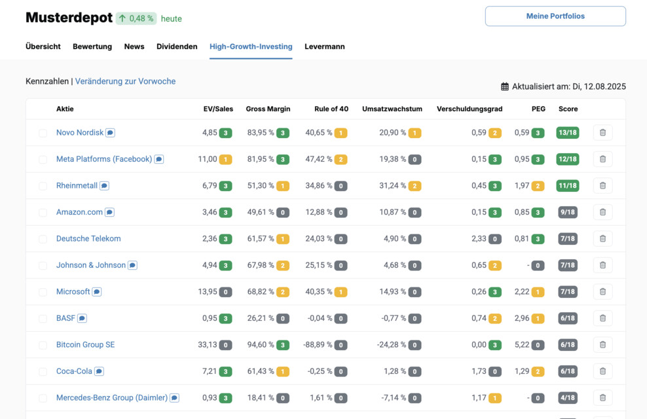Click the comment icon next to Rheinmetall
Image resolution: width=647 pixels, height=419 pixels.
tap(104, 186)
